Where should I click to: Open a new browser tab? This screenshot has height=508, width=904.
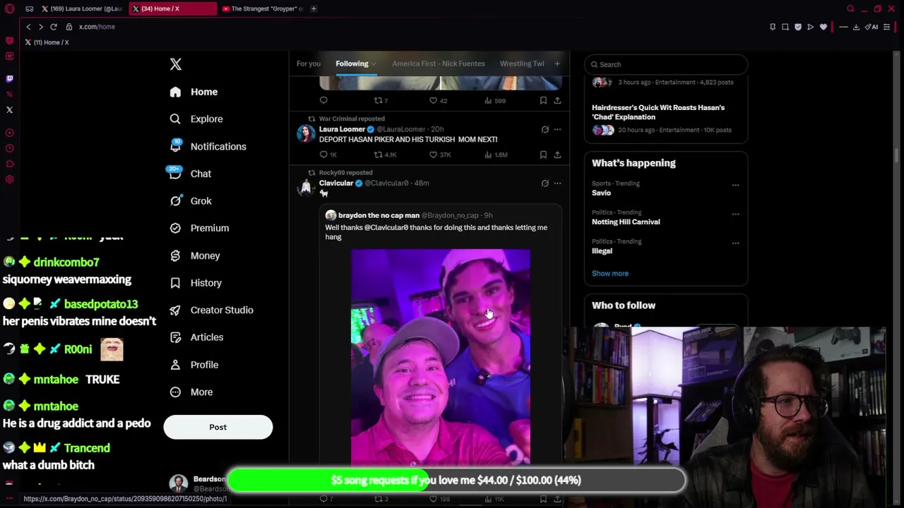[314, 9]
